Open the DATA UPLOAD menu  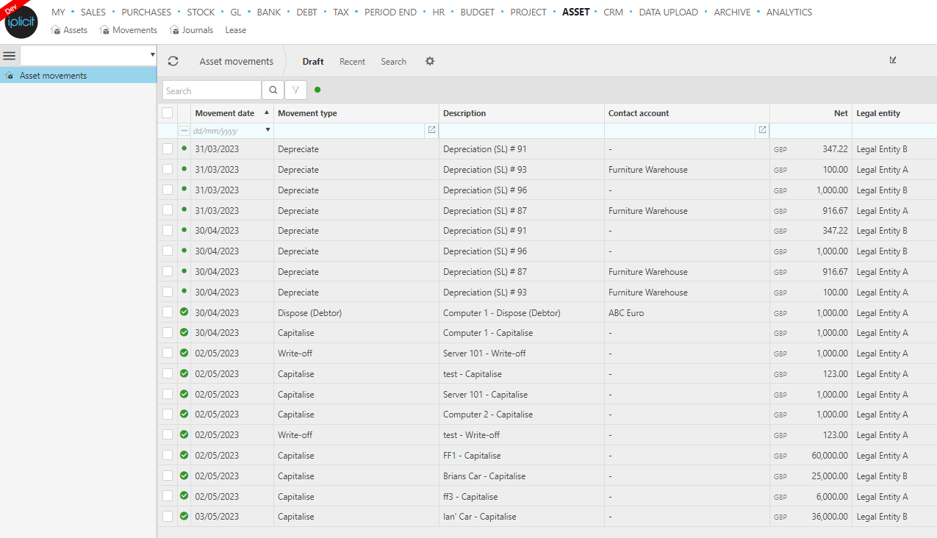[x=668, y=12]
